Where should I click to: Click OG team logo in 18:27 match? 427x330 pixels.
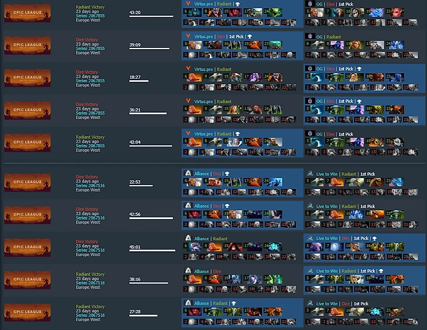tap(310, 68)
